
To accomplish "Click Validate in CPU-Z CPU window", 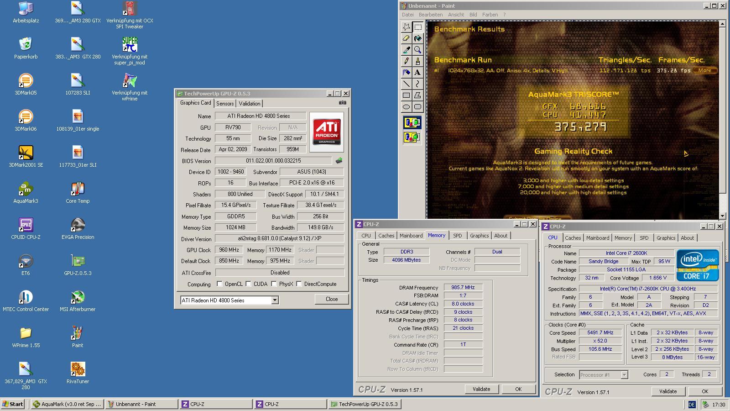I will [x=668, y=391].
